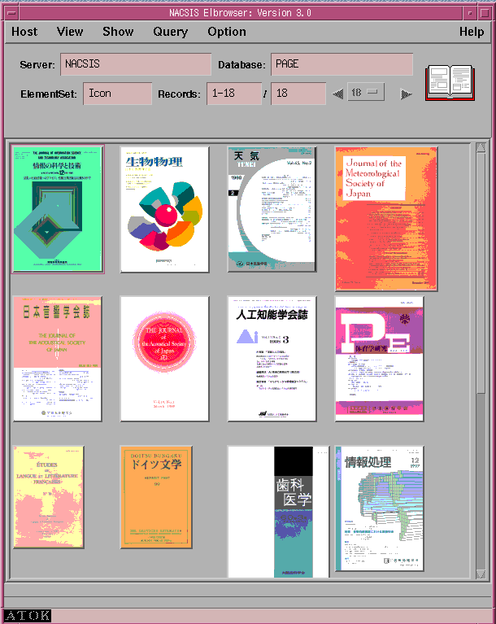Image resolution: width=496 pixels, height=624 pixels.
Task: Select the 人工知能学会誌 journal cover
Action: (x=272, y=359)
